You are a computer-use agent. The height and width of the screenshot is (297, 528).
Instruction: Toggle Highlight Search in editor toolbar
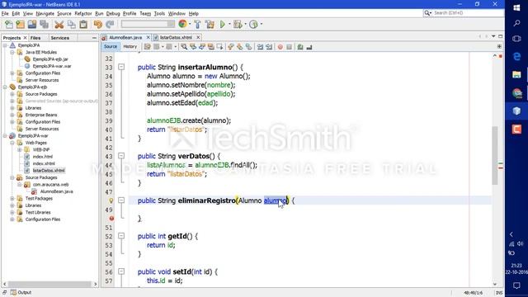point(211,47)
